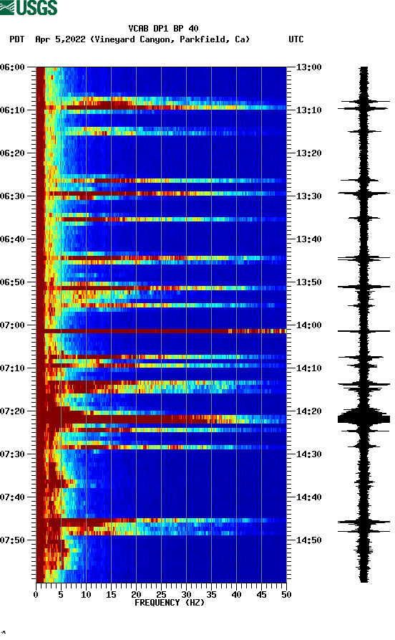Click the thick dark-red event band near 07:20

(x=161, y=419)
